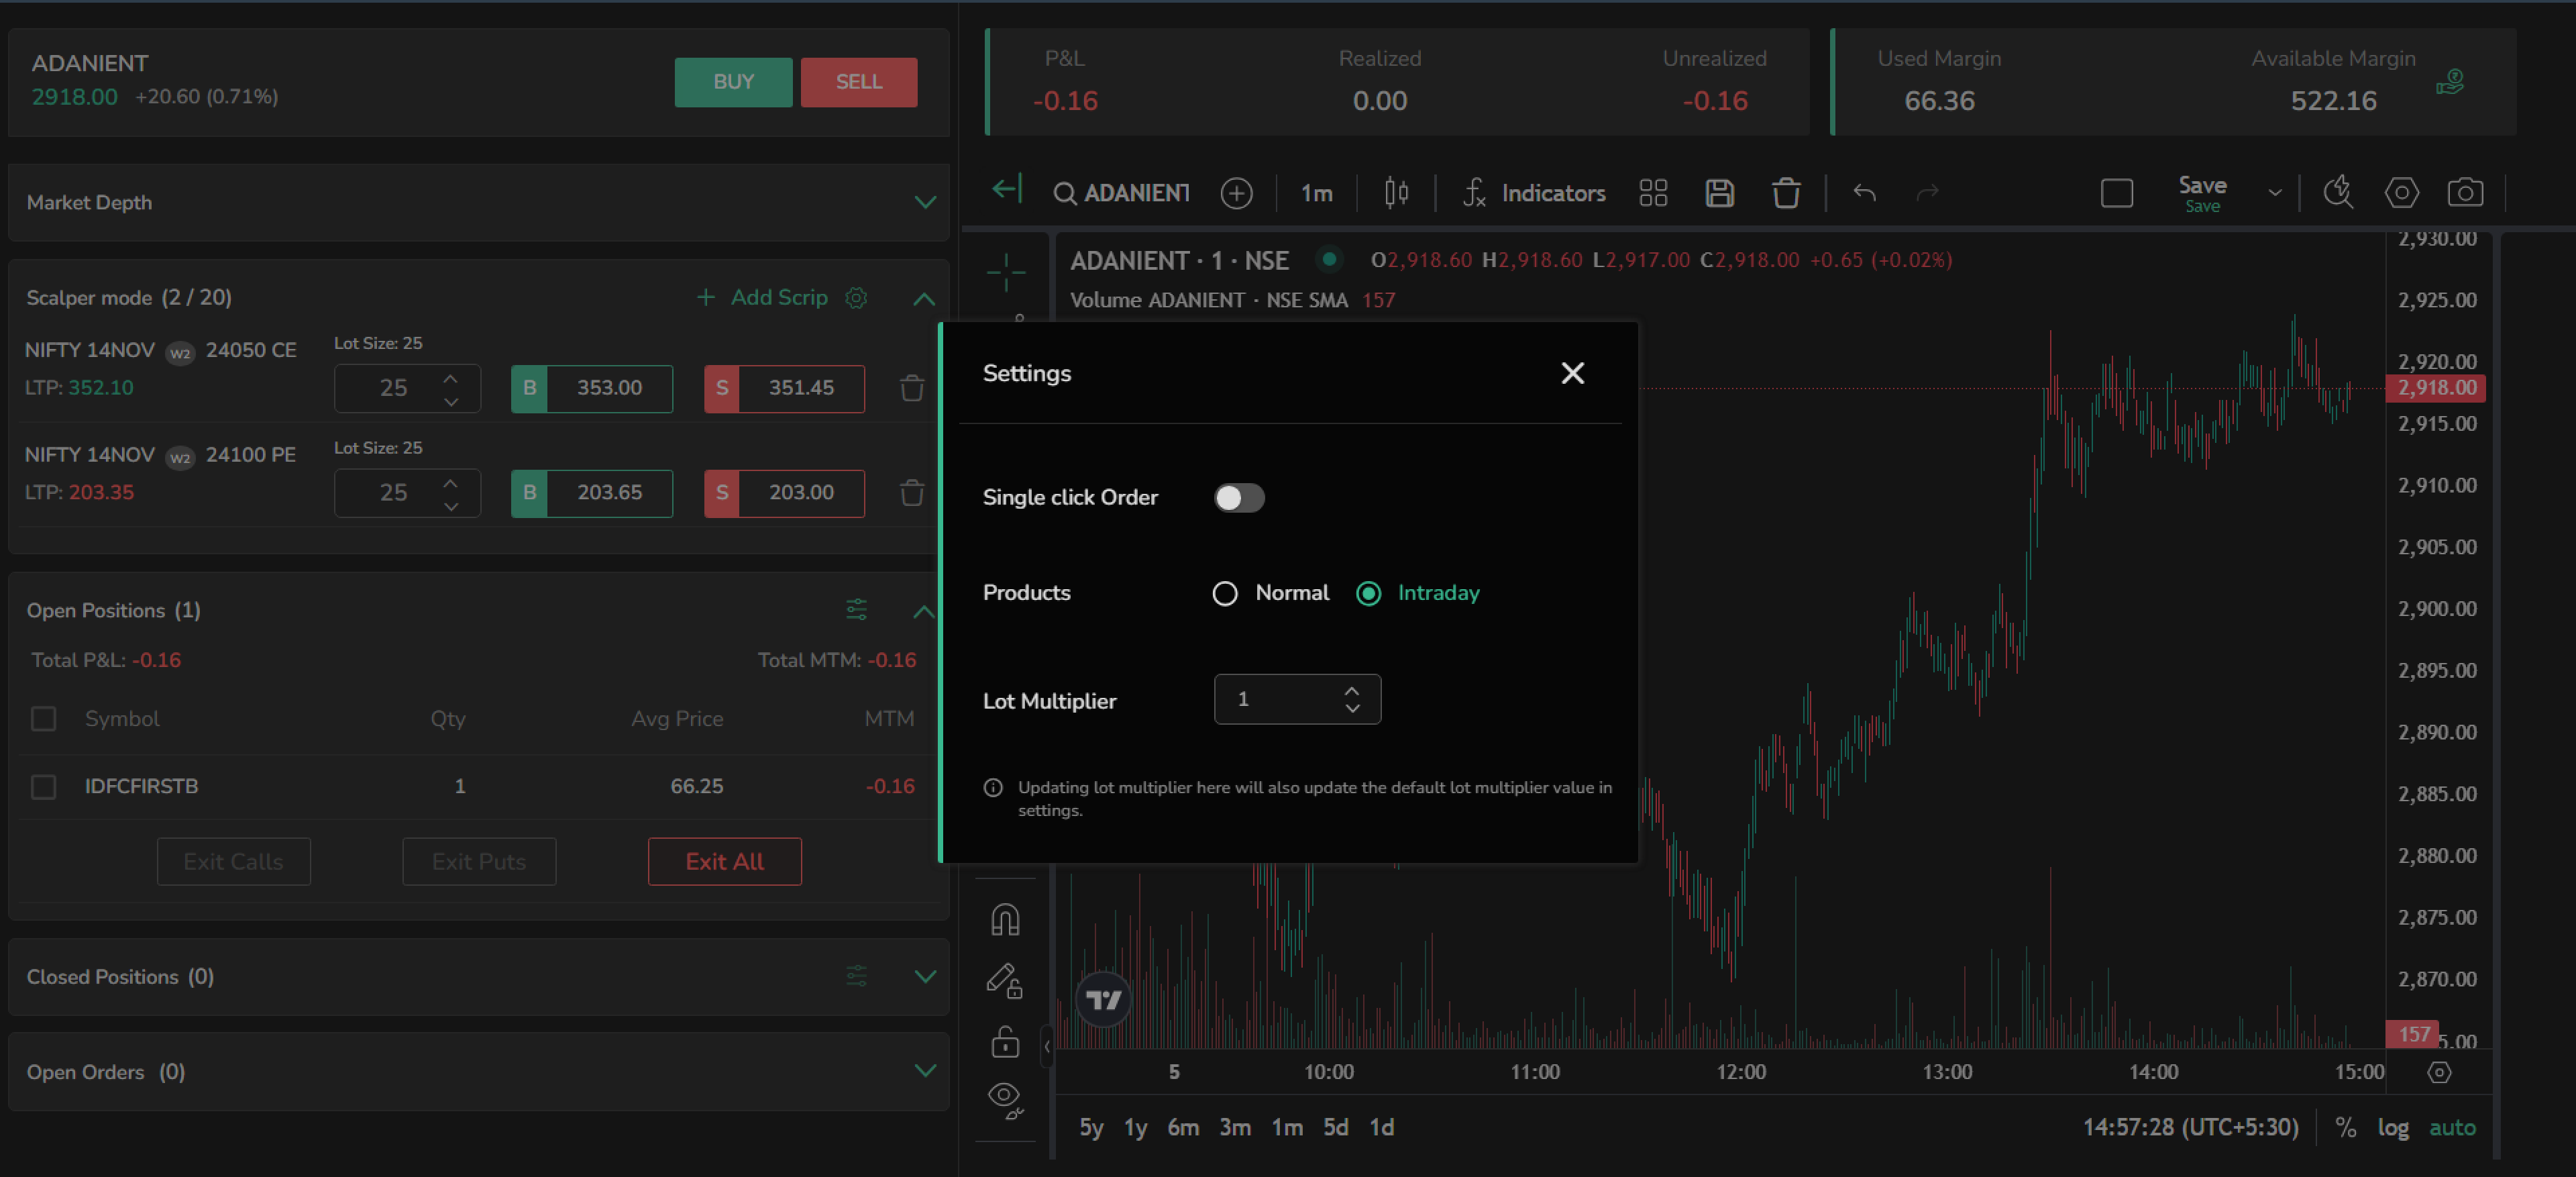This screenshot has height=1177, width=2576.
Task: Click the trash icon in chart toolbar
Action: point(1785,193)
